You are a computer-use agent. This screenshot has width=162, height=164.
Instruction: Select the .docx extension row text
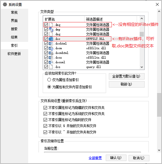(x=58, y=58)
